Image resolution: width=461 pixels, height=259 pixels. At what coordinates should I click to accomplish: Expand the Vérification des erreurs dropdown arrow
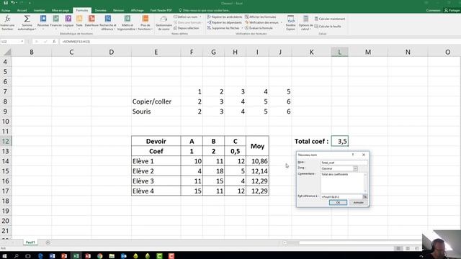[x=282, y=22]
